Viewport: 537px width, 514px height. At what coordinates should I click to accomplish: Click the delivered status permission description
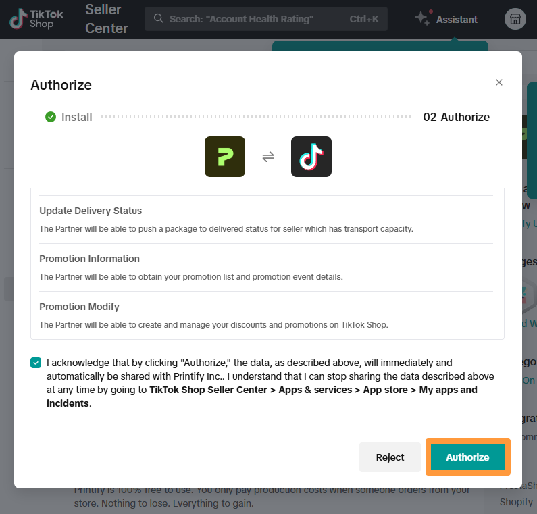click(x=226, y=229)
